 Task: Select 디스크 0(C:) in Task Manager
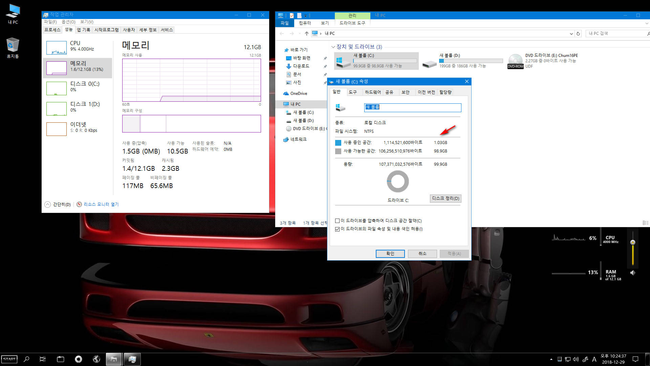[78, 88]
